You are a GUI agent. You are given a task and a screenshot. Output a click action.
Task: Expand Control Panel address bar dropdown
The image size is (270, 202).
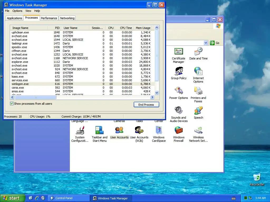coord(206,43)
